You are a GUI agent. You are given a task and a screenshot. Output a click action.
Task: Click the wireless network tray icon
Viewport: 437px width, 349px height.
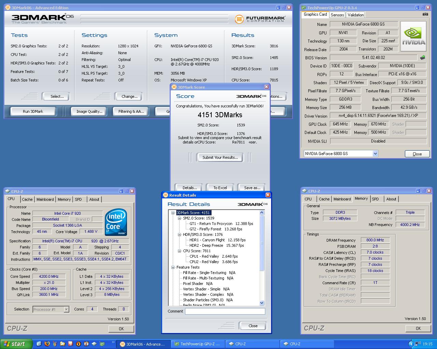point(418,344)
